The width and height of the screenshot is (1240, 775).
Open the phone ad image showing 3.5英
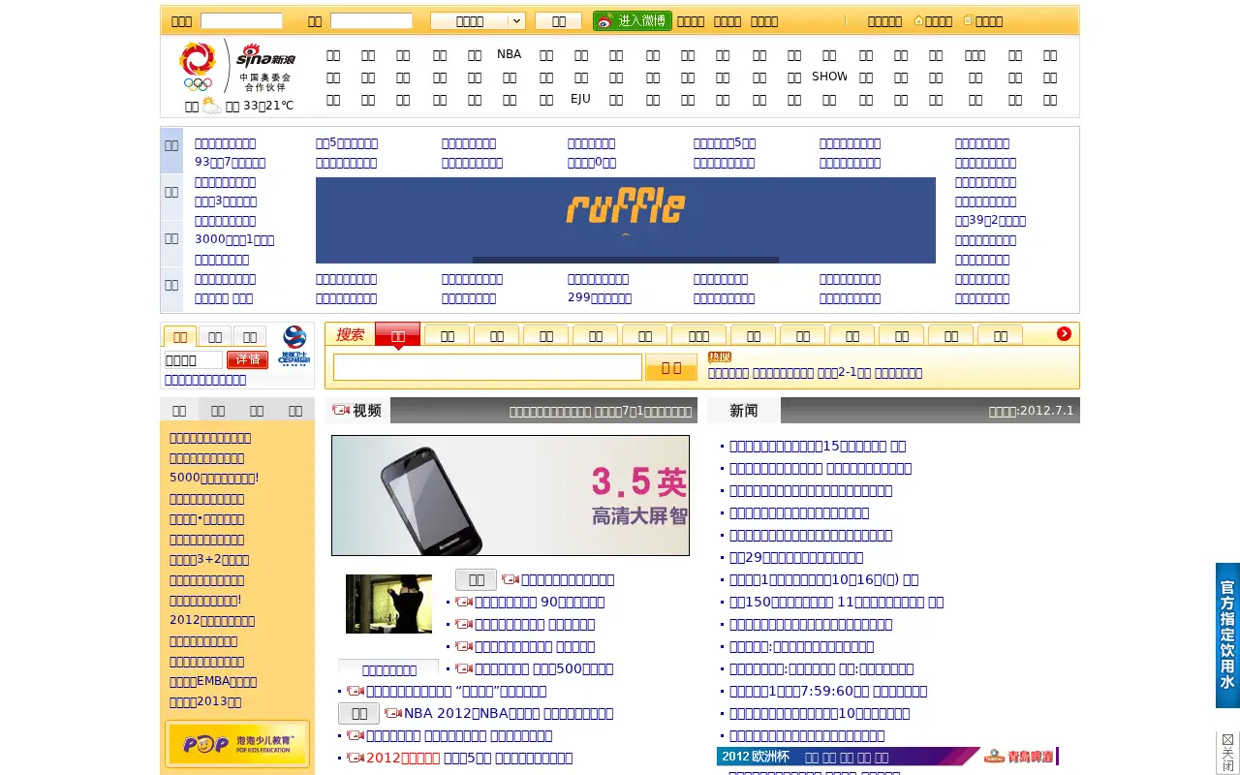coord(511,495)
